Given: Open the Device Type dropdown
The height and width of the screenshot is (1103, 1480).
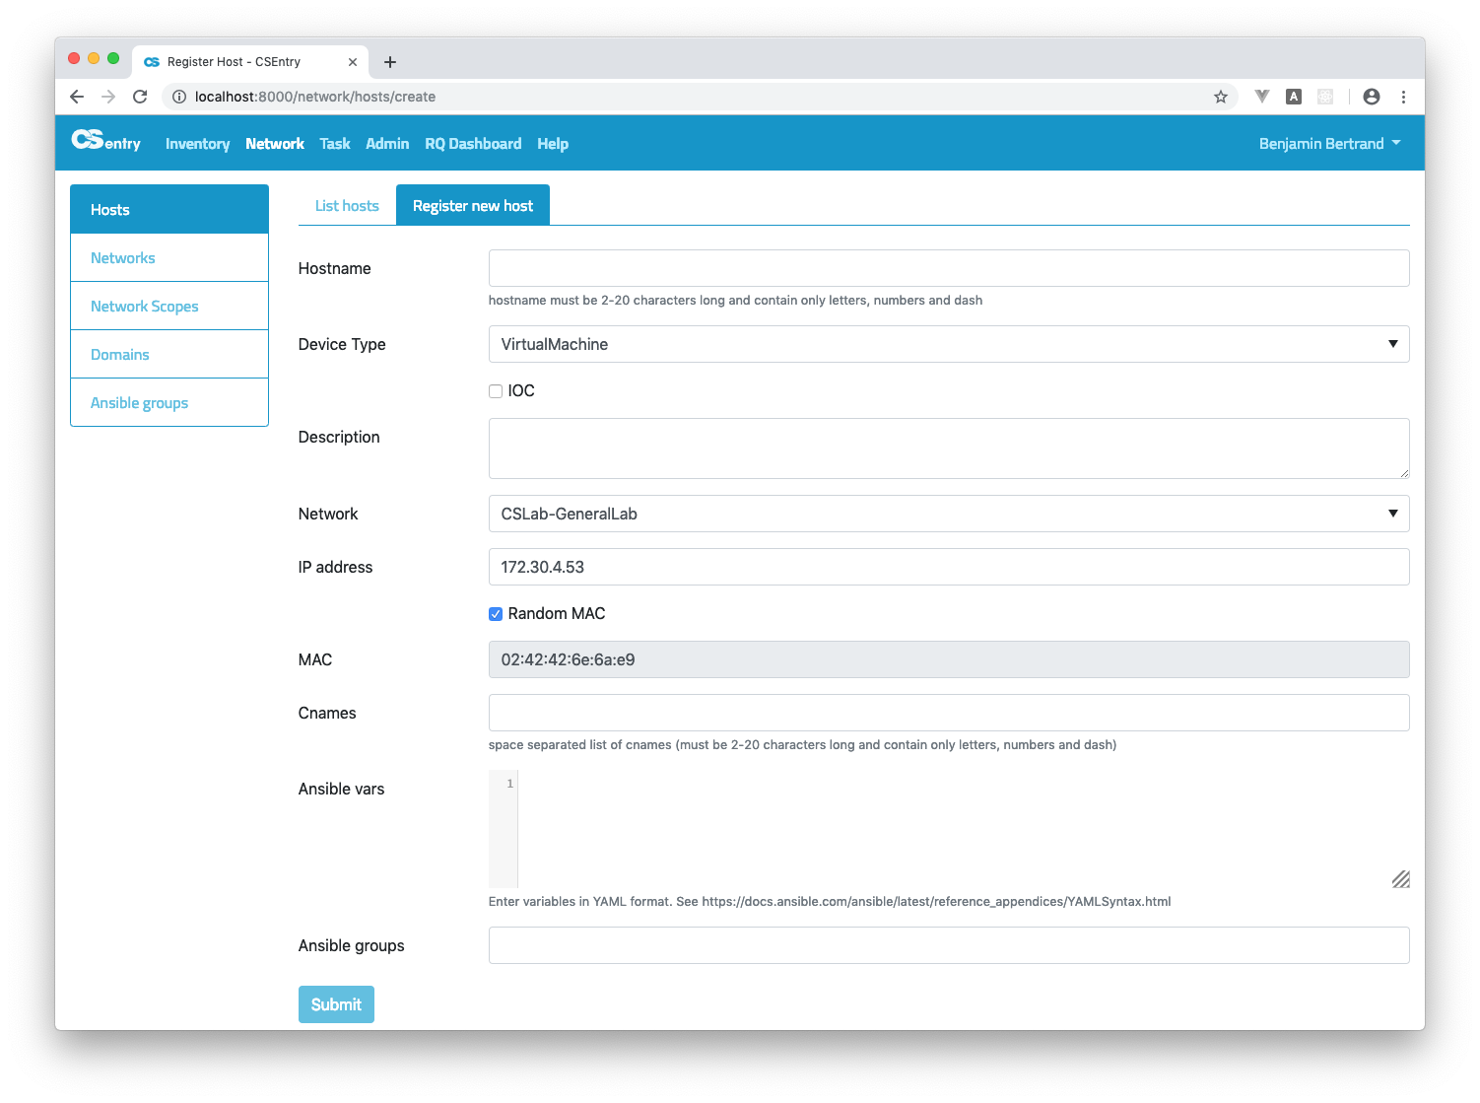Looking at the screenshot, I should (x=948, y=344).
